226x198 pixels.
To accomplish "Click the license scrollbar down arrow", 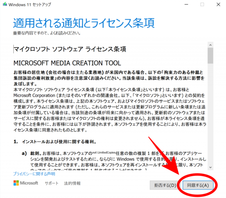I will click(210, 167).
